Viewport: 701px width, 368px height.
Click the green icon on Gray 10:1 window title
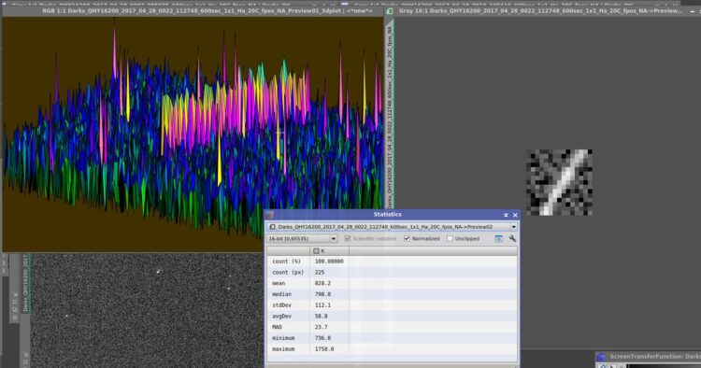point(390,10)
